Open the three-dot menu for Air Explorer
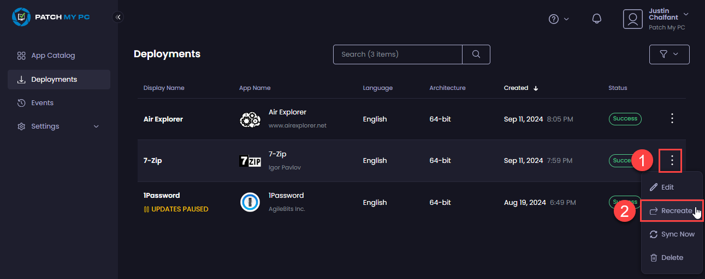Image resolution: width=705 pixels, height=279 pixels. pos(672,119)
